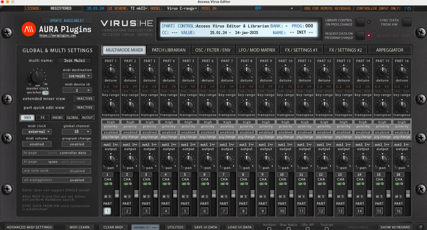Toggle Request Data on Program Change button

coord(360,36)
